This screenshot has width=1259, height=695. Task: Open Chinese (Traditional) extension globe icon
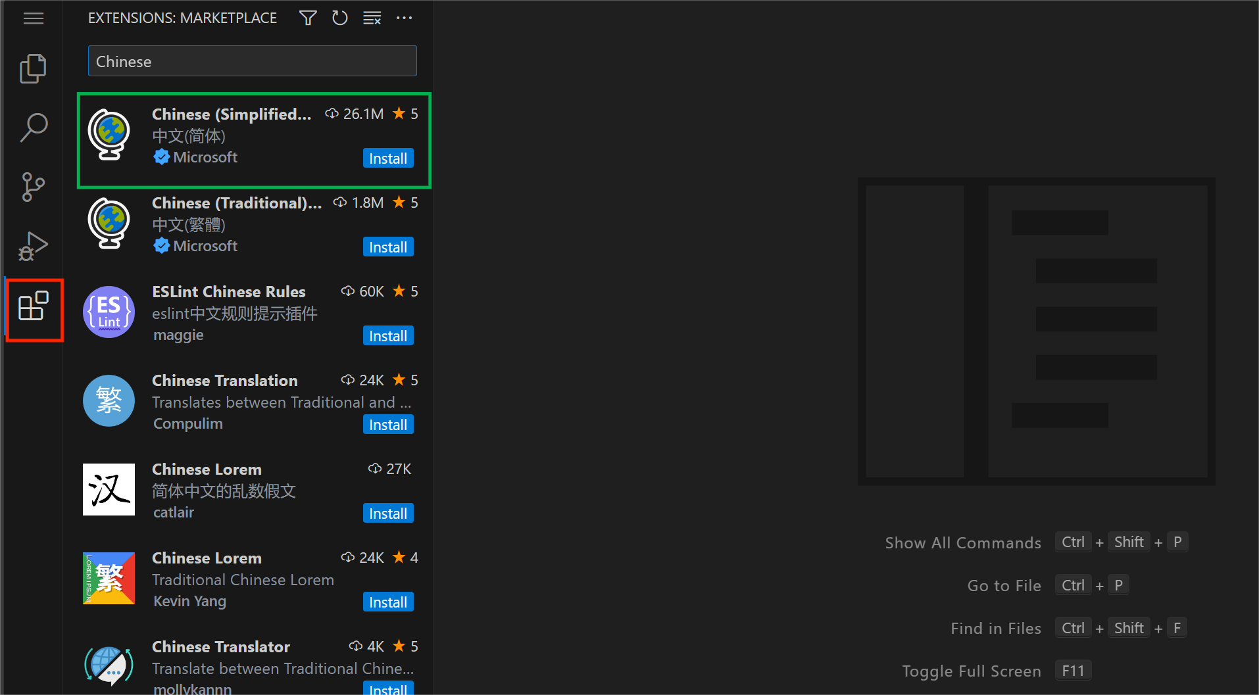pyautogui.click(x=109, y=223)
